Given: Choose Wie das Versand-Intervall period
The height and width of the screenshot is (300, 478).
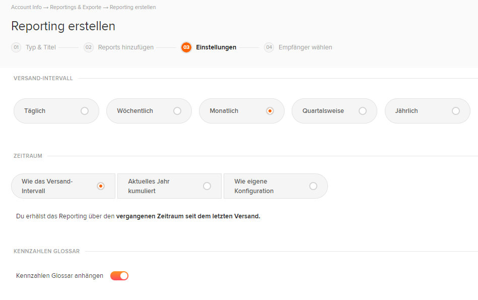Looking at the screenshot, I should pyautogui.click(x=101, y=186).
